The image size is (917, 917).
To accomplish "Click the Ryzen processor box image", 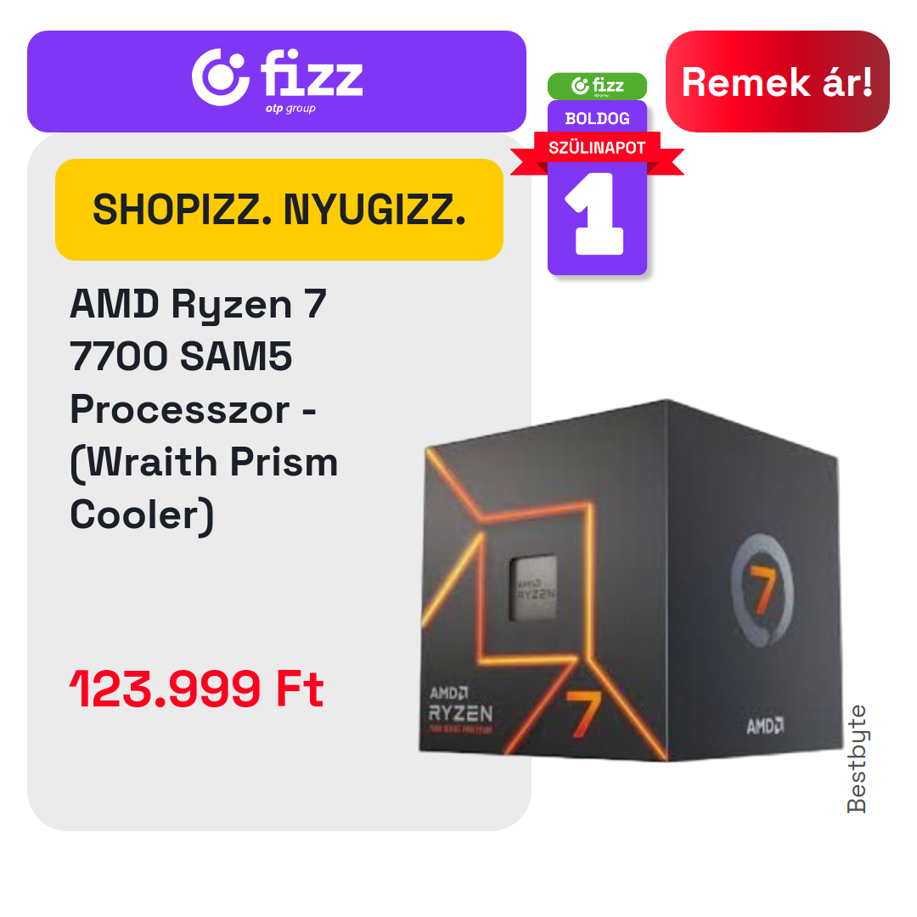I will [631, 580].
